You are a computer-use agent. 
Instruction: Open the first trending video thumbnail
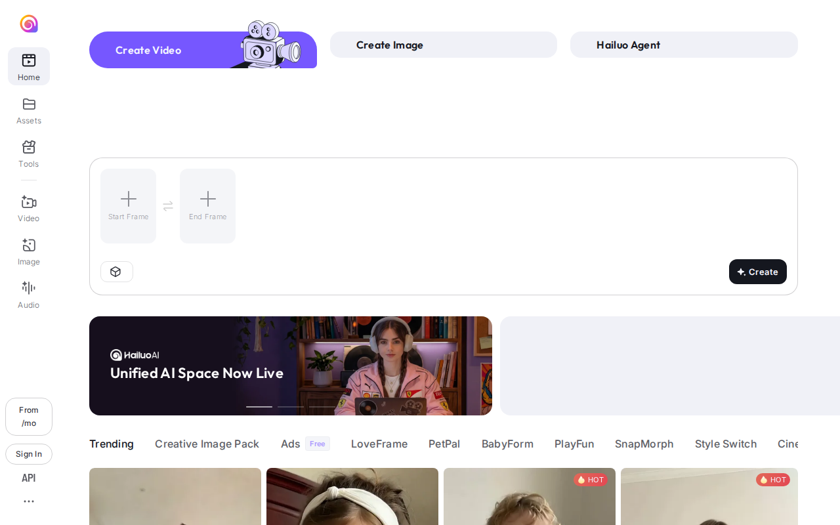coord(175,496)
